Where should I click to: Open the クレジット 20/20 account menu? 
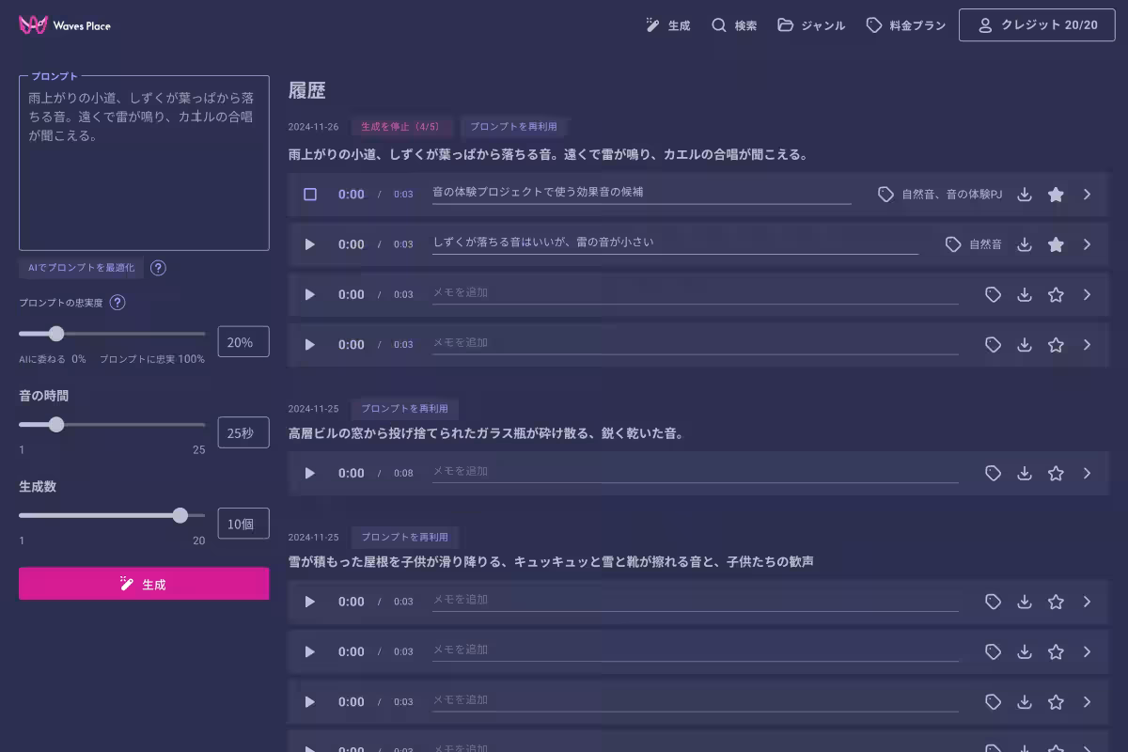1037,25
